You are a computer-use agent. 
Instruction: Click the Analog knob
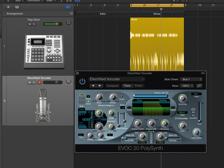tap(90, 135)
